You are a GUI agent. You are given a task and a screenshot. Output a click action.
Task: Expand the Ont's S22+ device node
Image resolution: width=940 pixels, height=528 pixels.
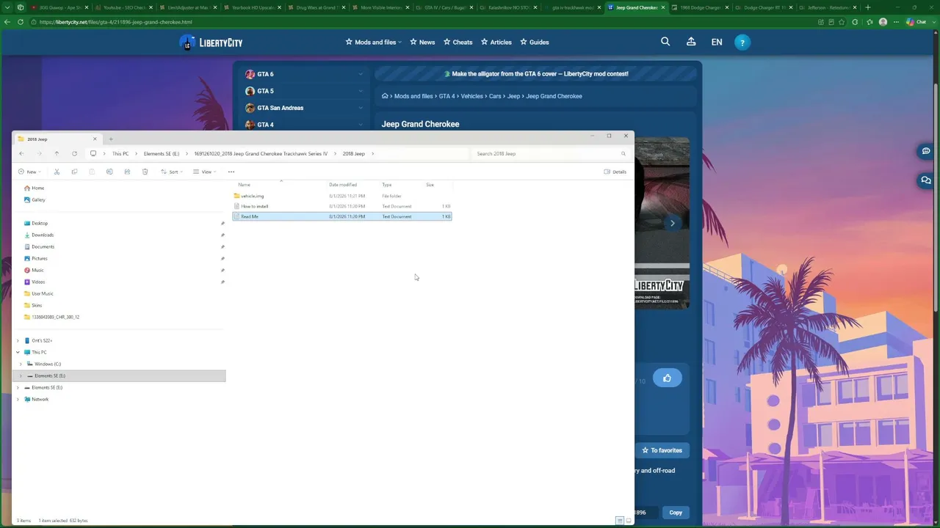[18, 340]
